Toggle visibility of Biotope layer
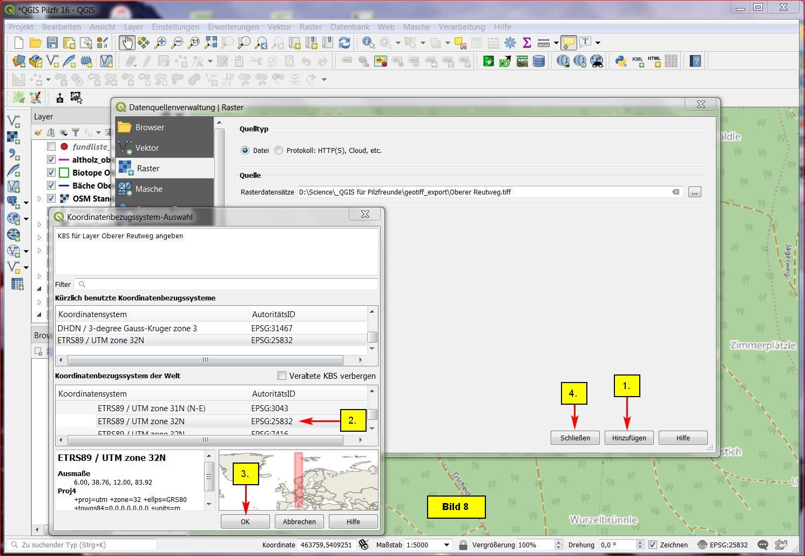805x556 pixels. pos(51,172)
